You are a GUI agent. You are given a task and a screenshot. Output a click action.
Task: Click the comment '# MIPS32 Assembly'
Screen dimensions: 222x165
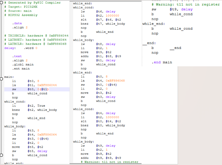[x=21, y=15]
